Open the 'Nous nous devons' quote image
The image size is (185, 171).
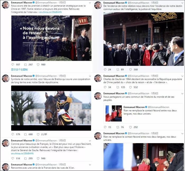[51, 38]
